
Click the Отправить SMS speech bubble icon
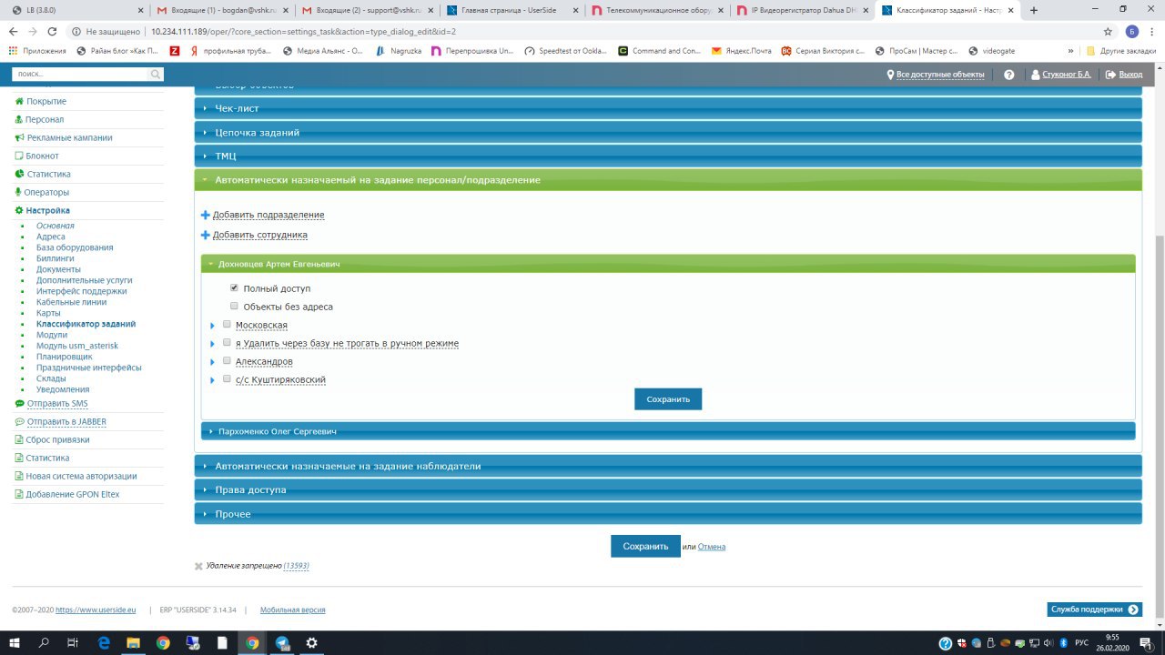point(19,403)
